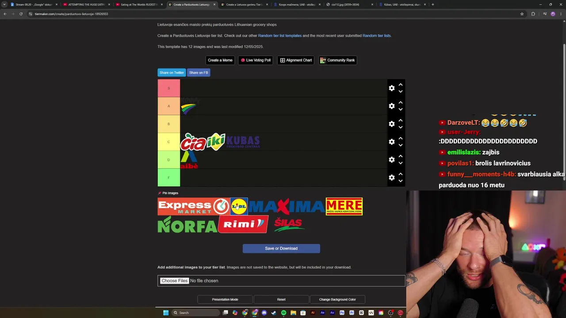Select the Čia logo in tier C
The width and height of the screenshot is (566, 318).
193,142
